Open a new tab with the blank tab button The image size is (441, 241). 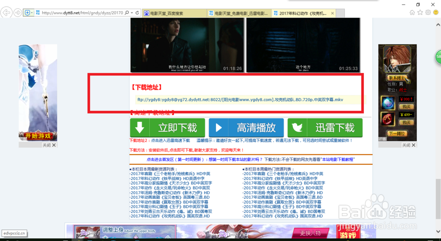click(x=340, y=13)
